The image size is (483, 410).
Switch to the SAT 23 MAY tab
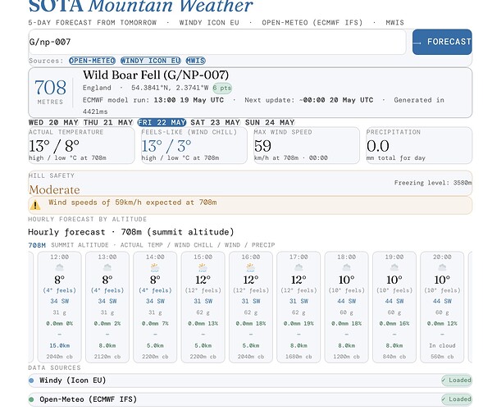click(x=215, y=122)
